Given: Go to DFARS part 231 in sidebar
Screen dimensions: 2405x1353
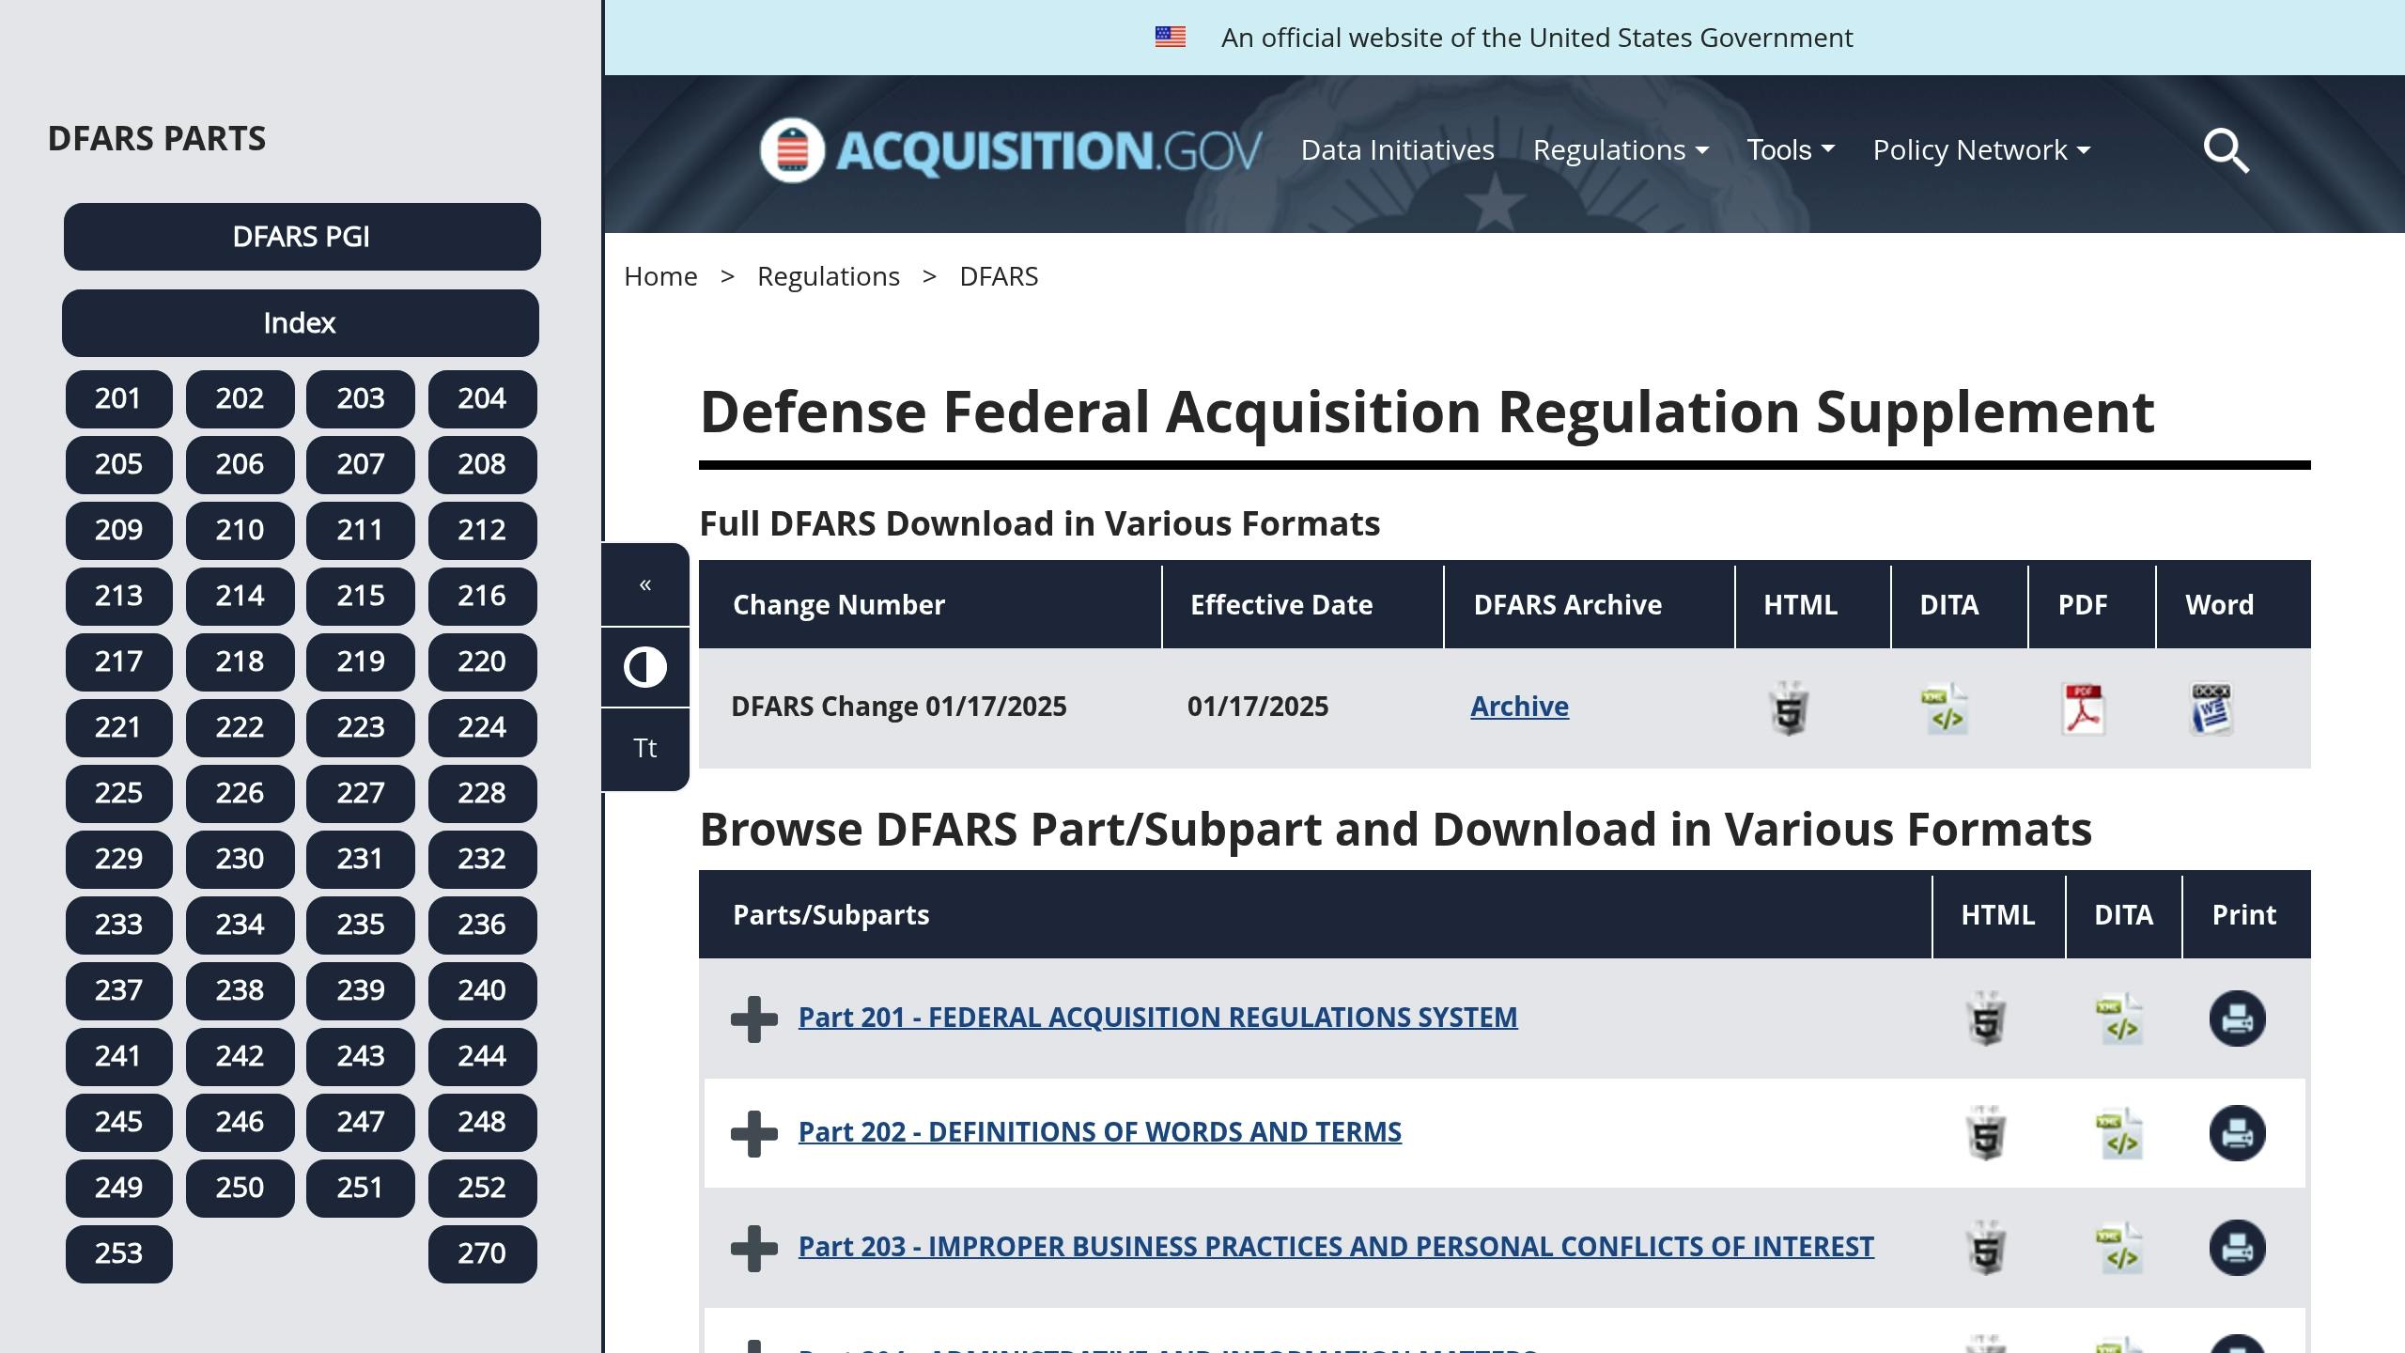Looking at the screenshot, I should point(361,860).
